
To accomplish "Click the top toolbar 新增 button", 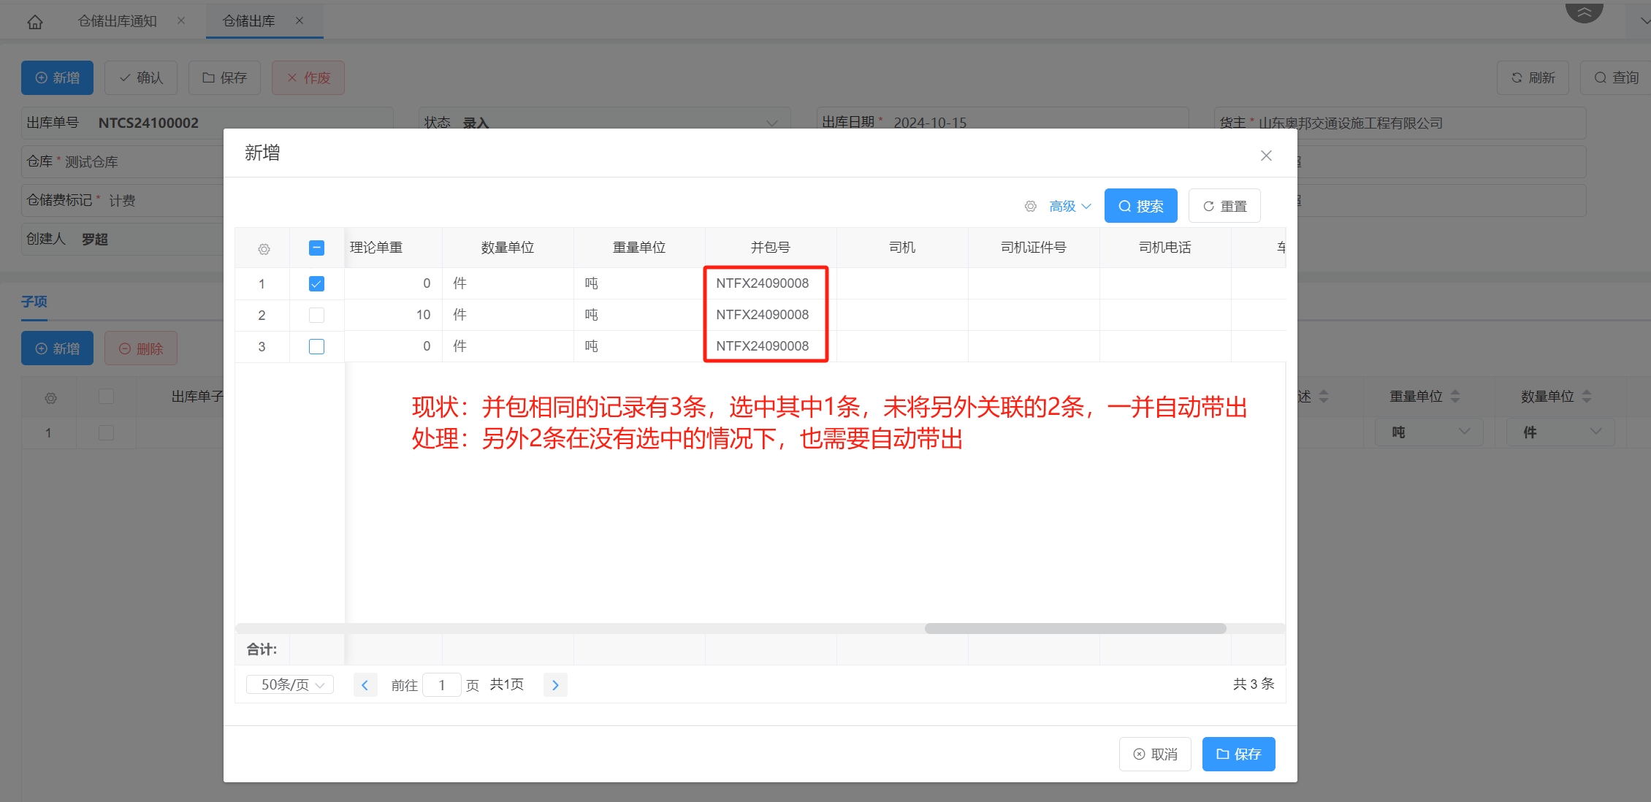I will point(57,77).
